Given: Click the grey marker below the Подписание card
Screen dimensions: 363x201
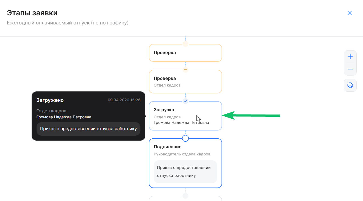Looking at the screenshot, I should (185, 196).
